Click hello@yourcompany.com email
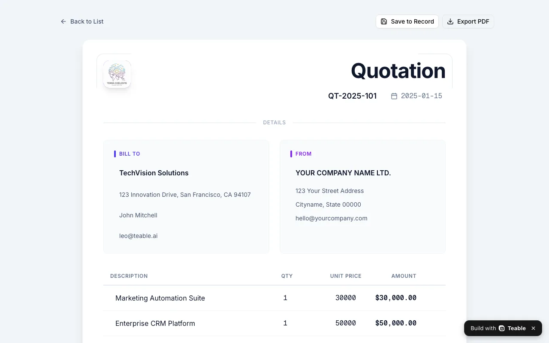 click(331, 218)
